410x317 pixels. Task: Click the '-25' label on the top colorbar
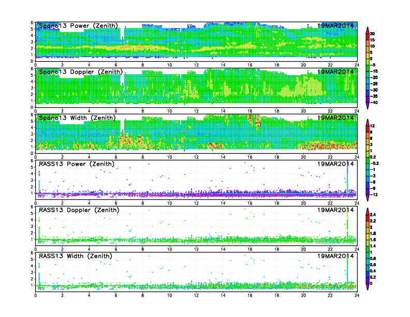(x=374, y=84)
